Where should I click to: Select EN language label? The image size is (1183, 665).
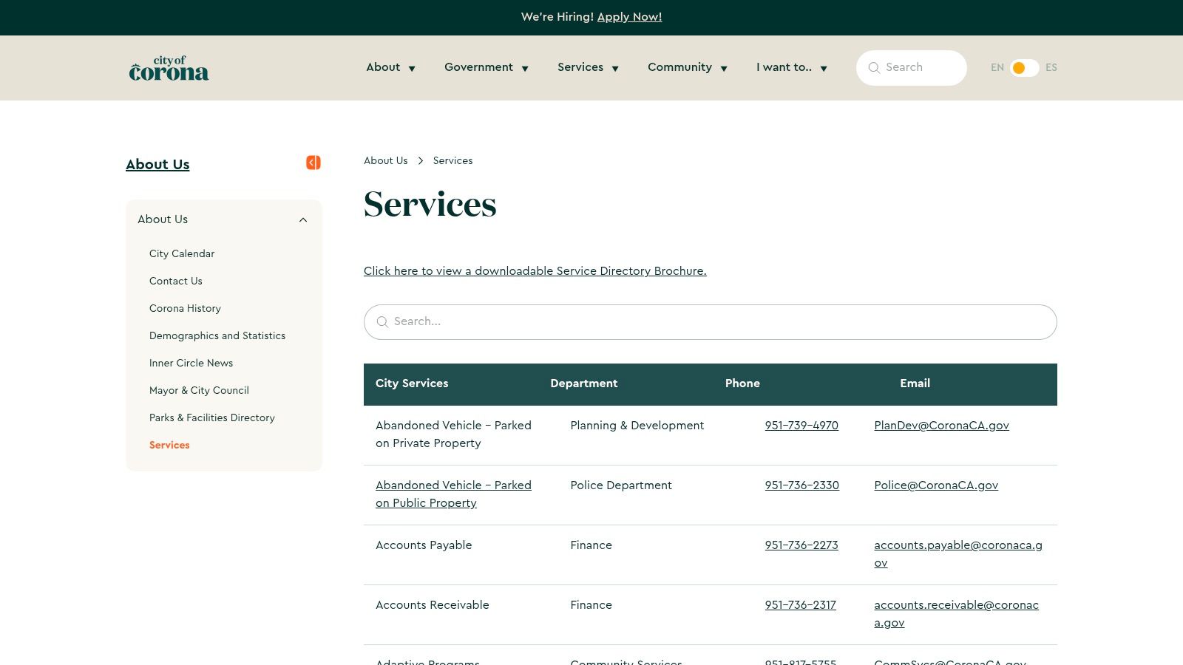point(997,67)
